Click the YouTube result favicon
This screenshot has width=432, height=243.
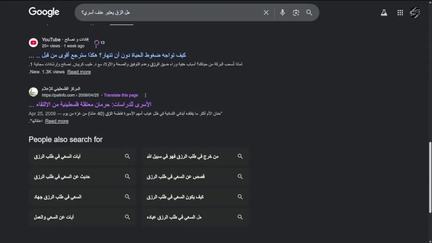click(x=33, y=43)
